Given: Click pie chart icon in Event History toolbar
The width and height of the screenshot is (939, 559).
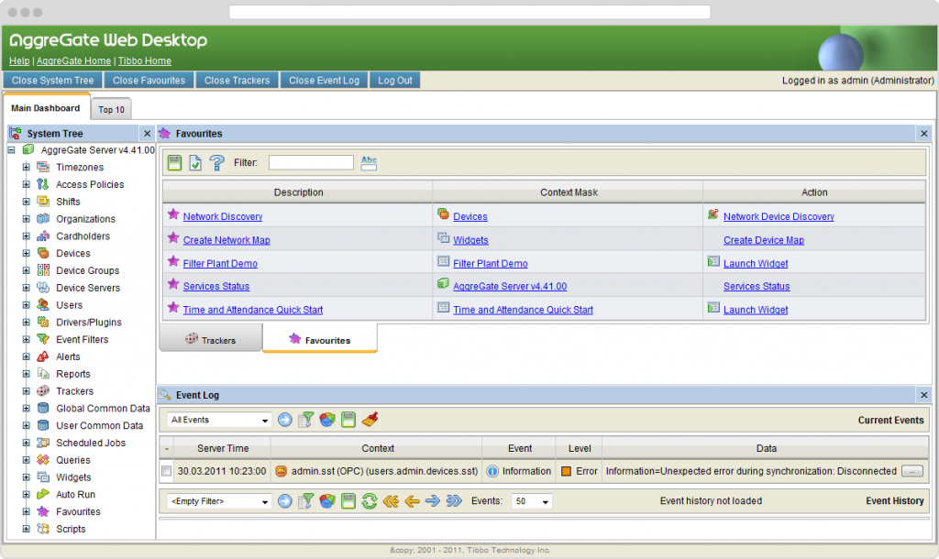Looking at the screenshot, I should tap(327, 501).
